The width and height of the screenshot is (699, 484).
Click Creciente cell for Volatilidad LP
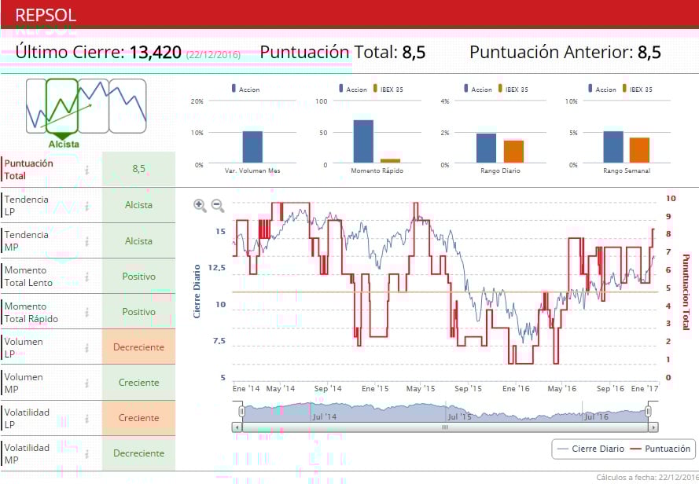[x=138, y=418]
